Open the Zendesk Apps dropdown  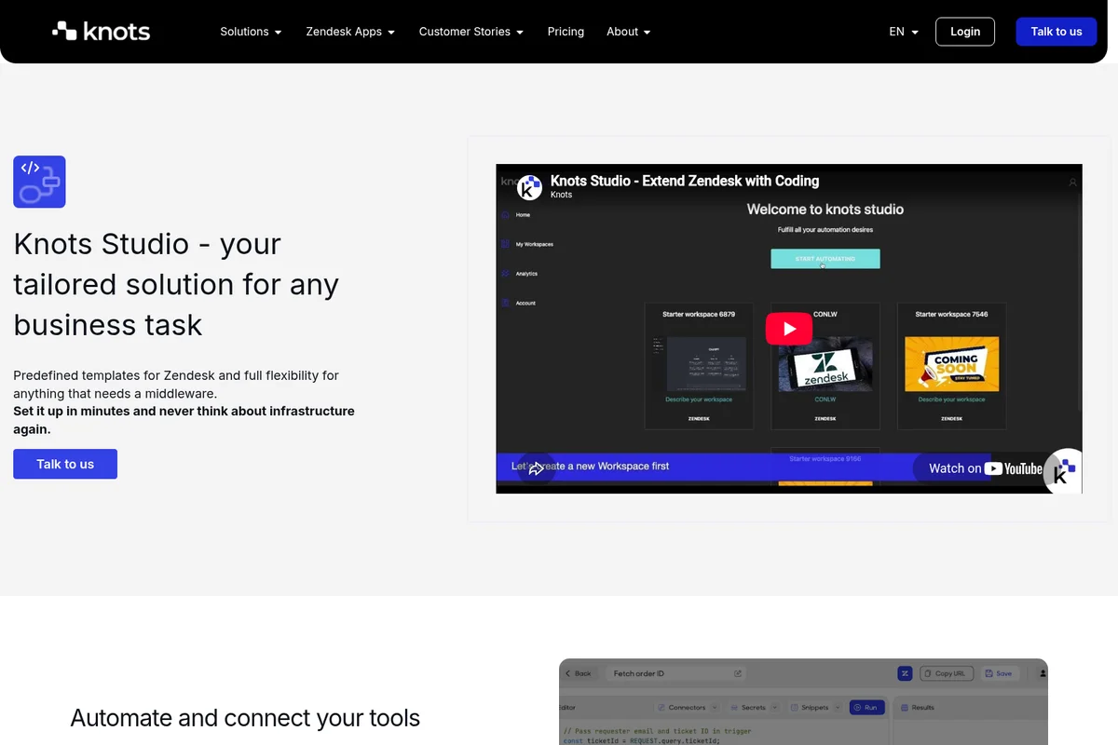coord(350,32)
